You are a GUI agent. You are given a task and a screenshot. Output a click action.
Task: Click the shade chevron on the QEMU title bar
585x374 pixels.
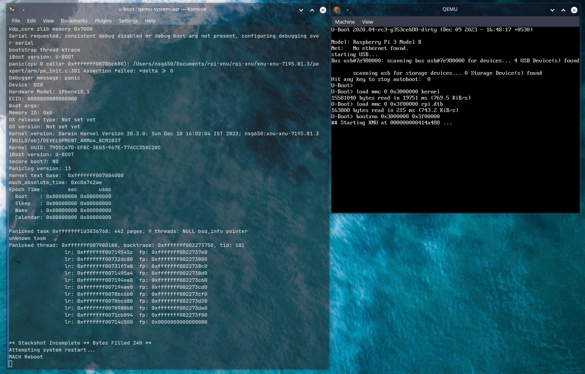pos(552,10)
